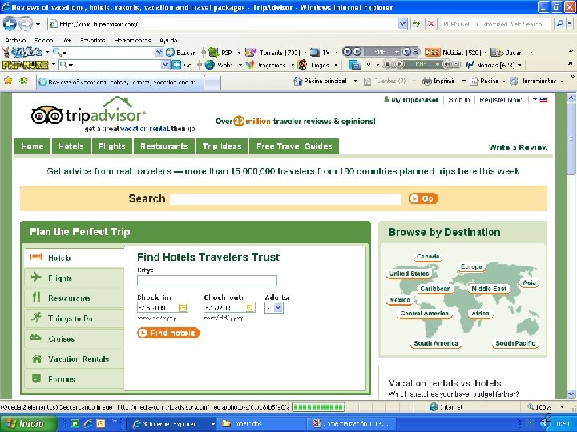
Task: Open recent pages dropdown beside Forward
Action: point(38,24)
